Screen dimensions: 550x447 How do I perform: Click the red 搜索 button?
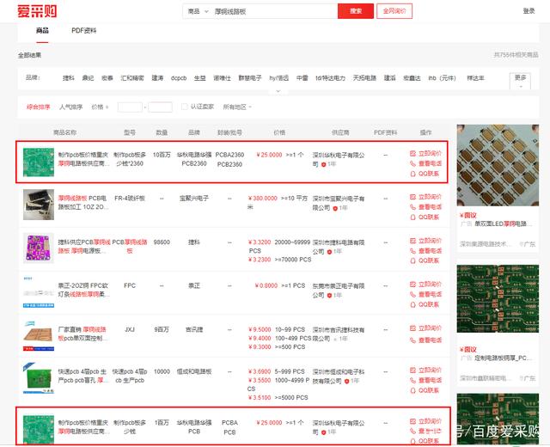point(355,11)
